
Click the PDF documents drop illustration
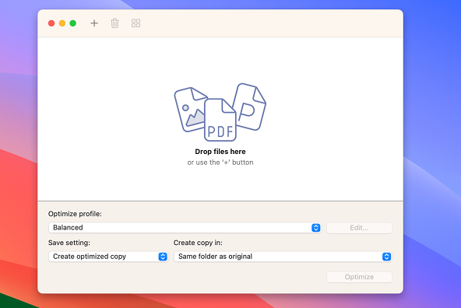click(220, 112)
